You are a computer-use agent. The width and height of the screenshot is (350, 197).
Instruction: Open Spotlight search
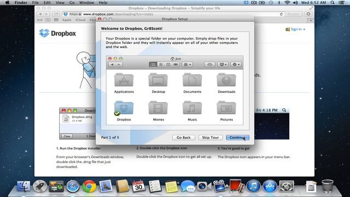(x=332, y=3)
